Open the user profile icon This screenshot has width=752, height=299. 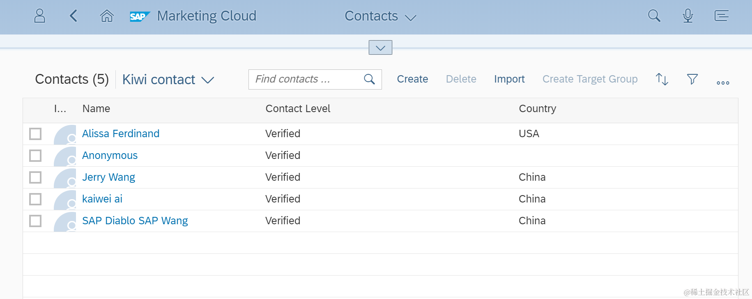(39, 16)
